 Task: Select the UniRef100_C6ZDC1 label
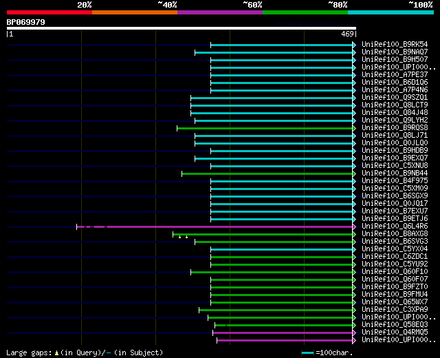click(x=395, y=257)
